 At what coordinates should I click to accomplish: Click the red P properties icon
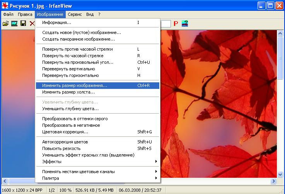[x=176, y=24]
